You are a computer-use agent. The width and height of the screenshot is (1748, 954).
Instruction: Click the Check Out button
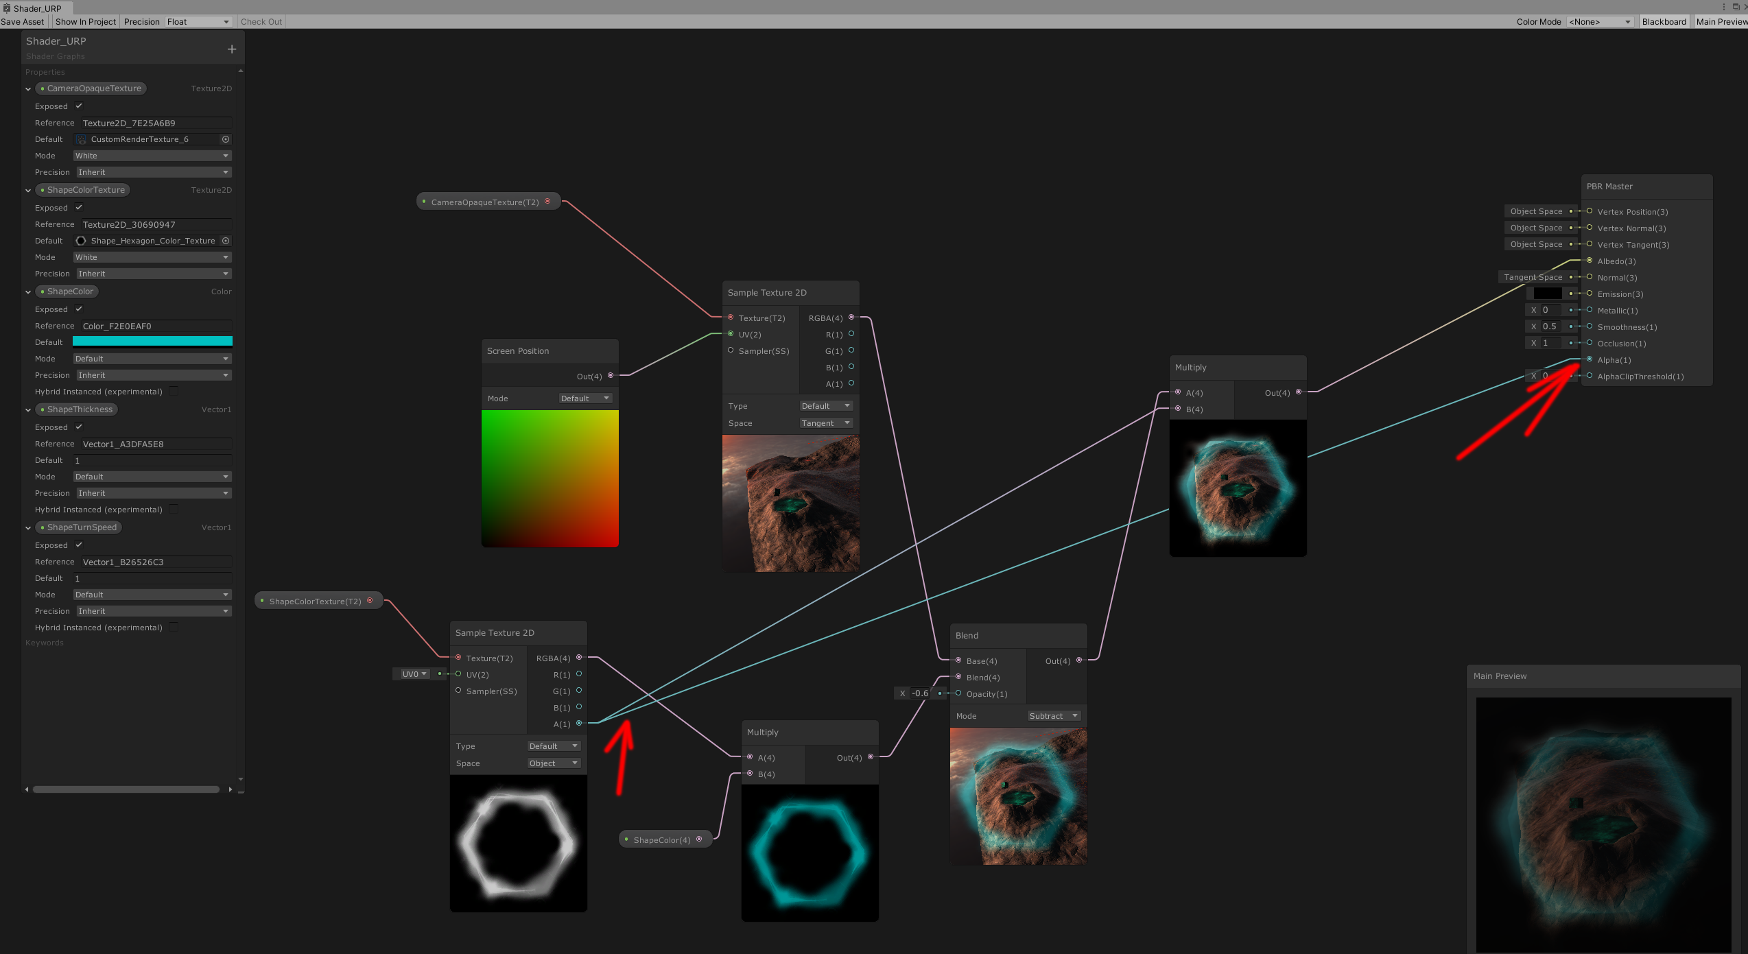coord(261,22)
